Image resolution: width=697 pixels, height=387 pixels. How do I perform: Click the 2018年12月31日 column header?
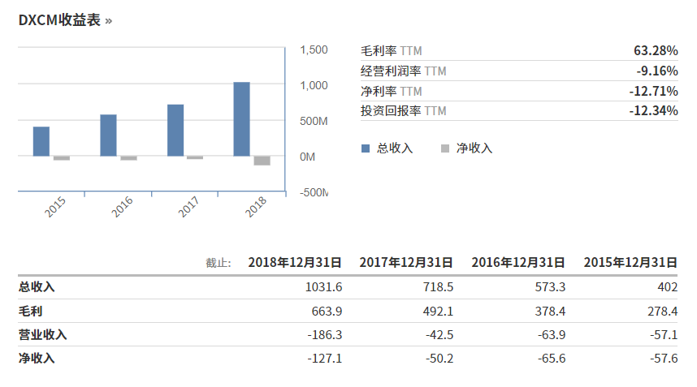coord(295,262)
